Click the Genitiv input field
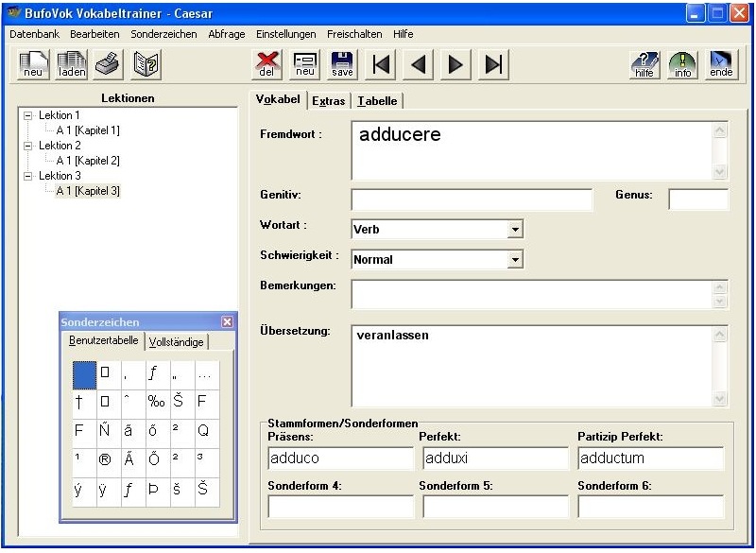This screenshot has height=553, width=756. point(472,199)
